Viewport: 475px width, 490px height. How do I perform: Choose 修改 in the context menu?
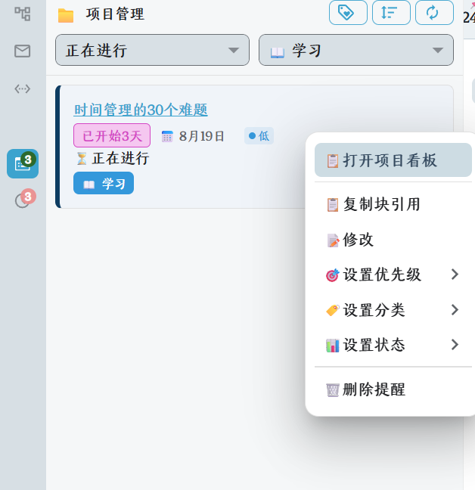393,240
